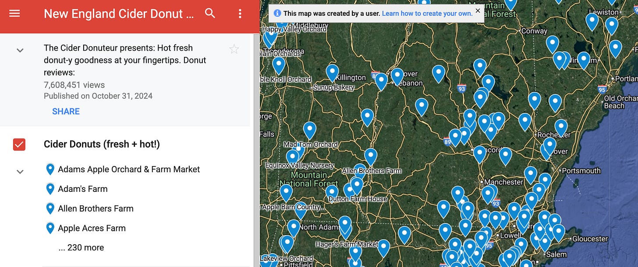Click map pin above Allen Brothers Farm label
This screenshot has width=638, height=267.
click(x=371, y=156)
